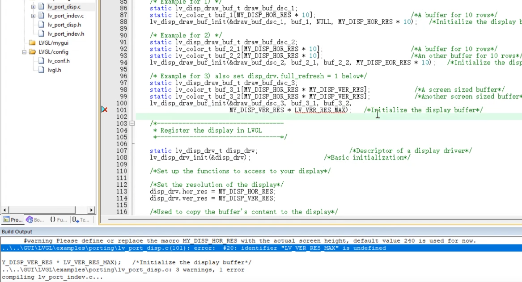Click the lv_port_indev.h file icon
522x282 pixels.
click(x=41, y=33)
